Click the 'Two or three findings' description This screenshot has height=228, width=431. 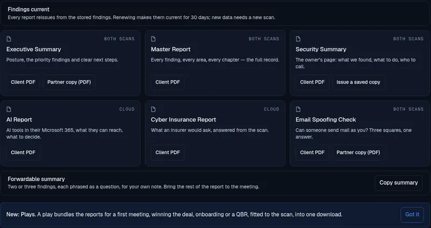(x=133, y=186)
